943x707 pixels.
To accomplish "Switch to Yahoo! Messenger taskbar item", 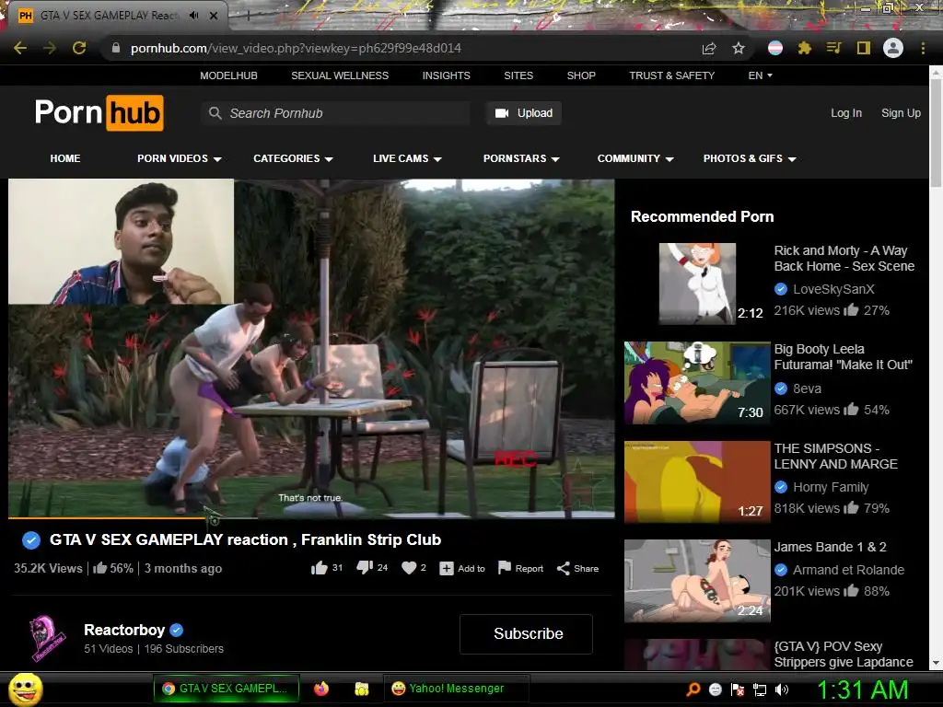I will click(x=456, y=689).
